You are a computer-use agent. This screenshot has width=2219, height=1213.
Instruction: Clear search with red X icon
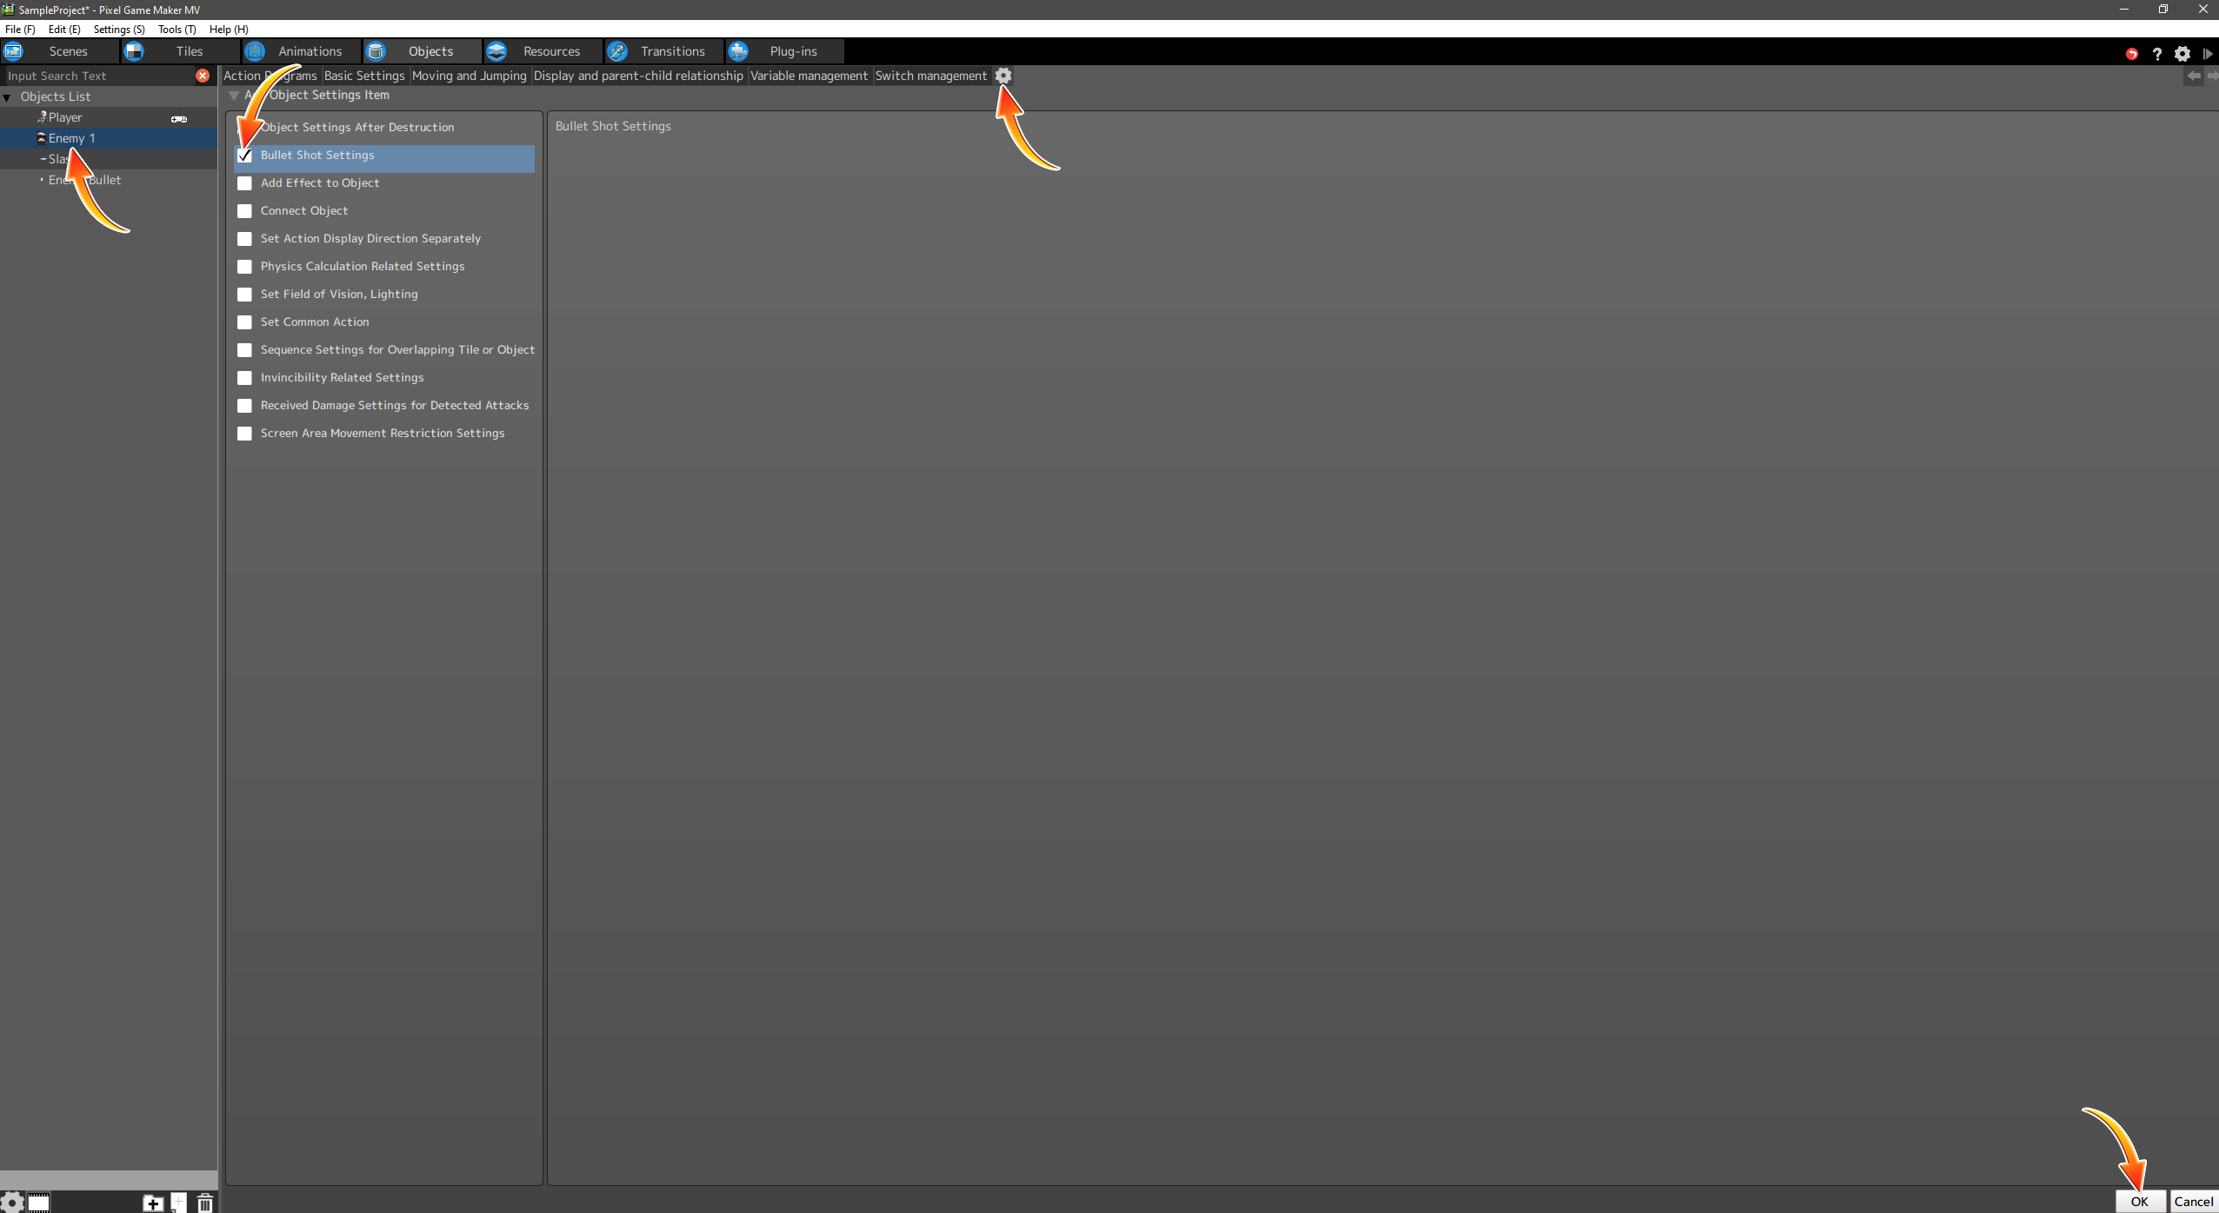[203, 76]
